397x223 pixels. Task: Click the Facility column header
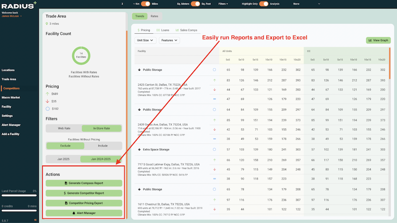[142, 51]
